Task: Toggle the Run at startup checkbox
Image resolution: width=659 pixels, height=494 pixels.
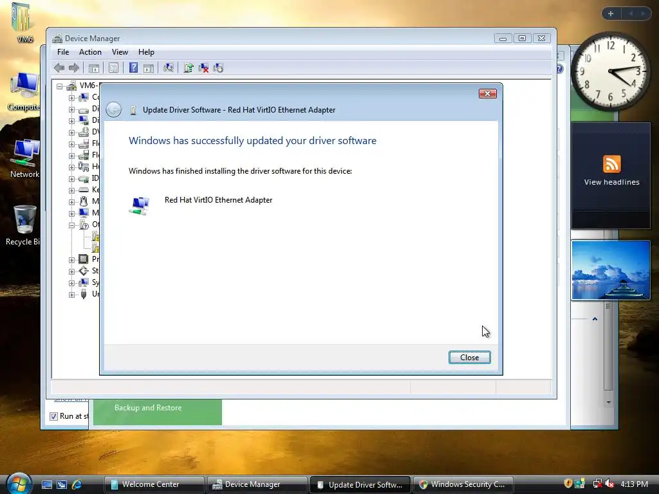Action: click(x=53, y=416)
